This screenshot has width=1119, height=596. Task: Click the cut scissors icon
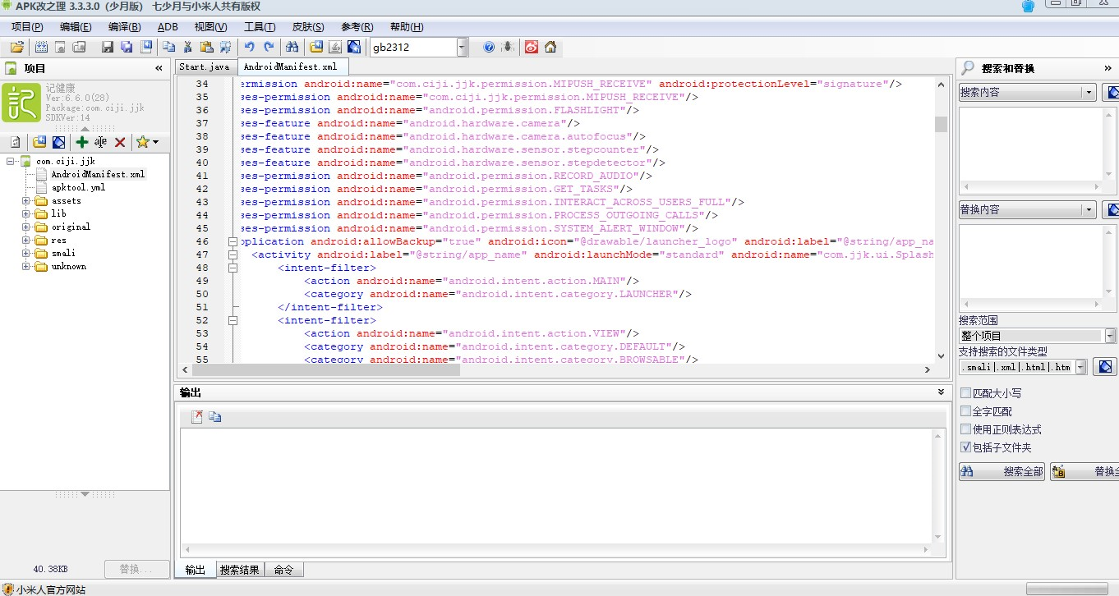tap(187, 47)
